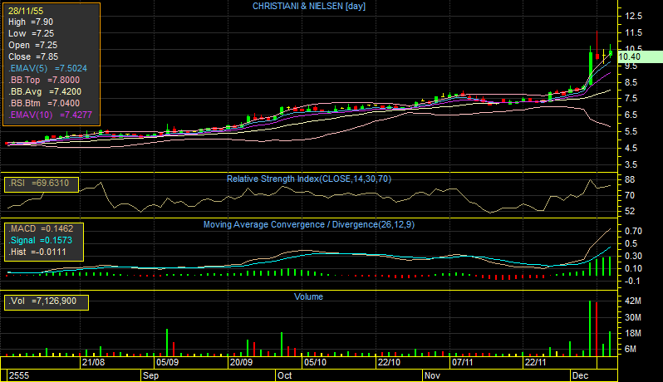Screen dimensions: 663x382
Task: Select the .BB.Top =7.8000 label
Action: [43, 80]
